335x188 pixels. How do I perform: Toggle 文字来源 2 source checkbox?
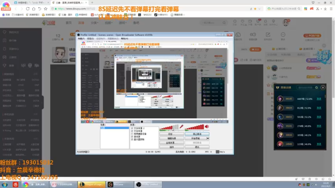[x=132, y=128]
